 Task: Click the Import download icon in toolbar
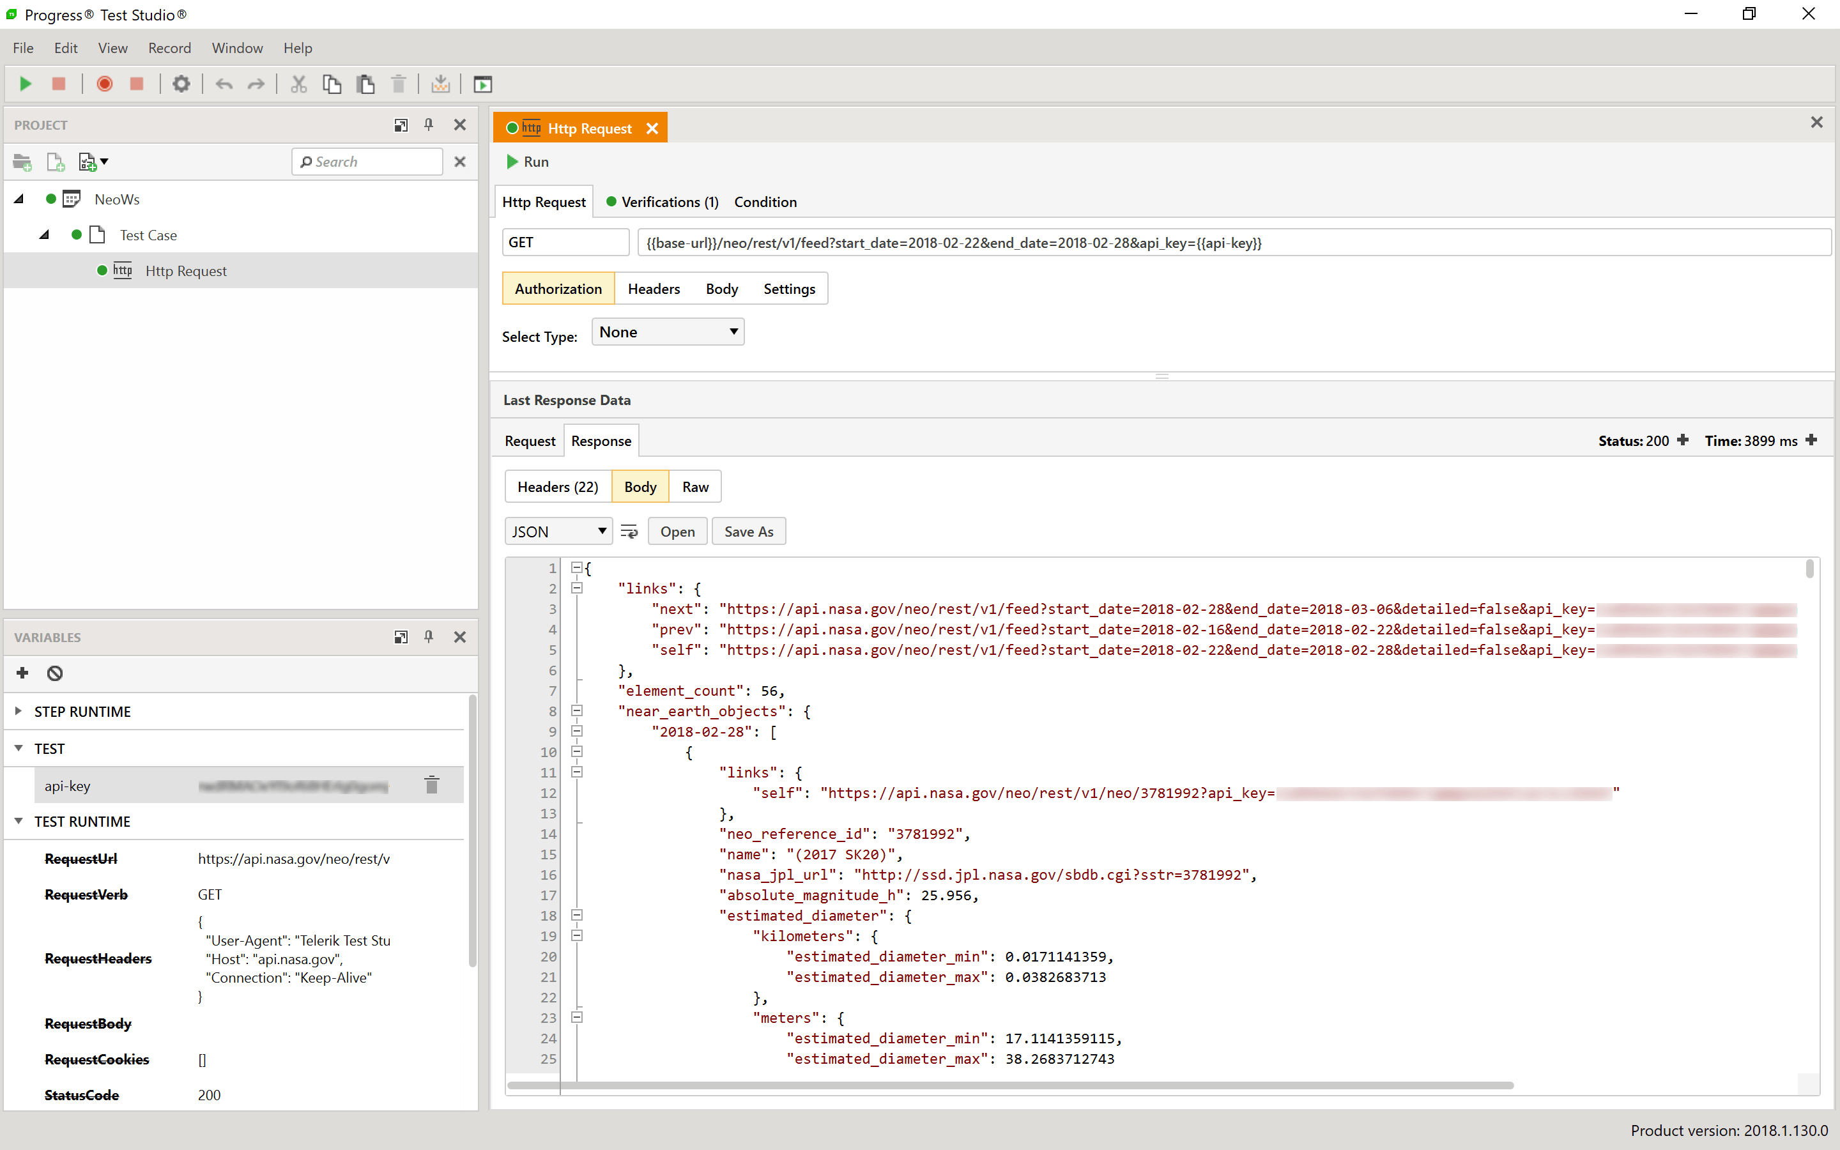click(440, 84)
